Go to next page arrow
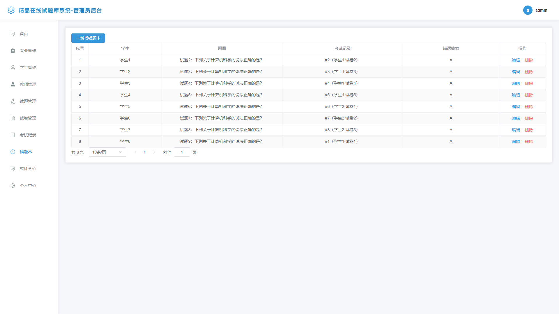Viewport: 559px width, 314px height. click(154, 152)
